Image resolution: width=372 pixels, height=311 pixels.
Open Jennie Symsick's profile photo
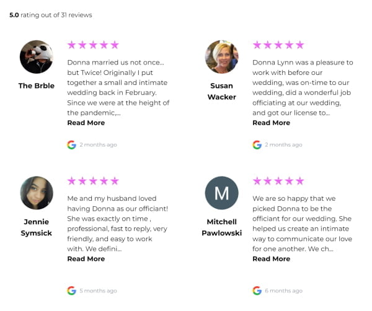(x=37, y=193)
